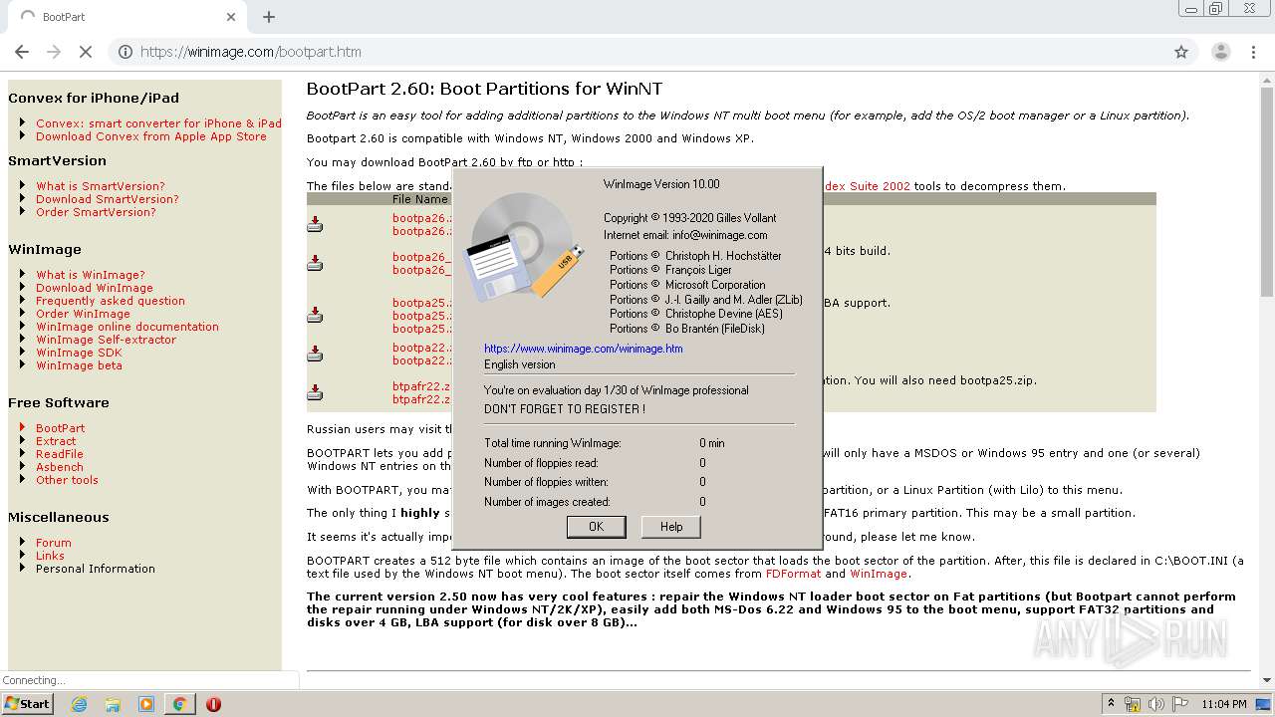
Task: Open BootPart link in Free Software
Action: click(61, 428)
